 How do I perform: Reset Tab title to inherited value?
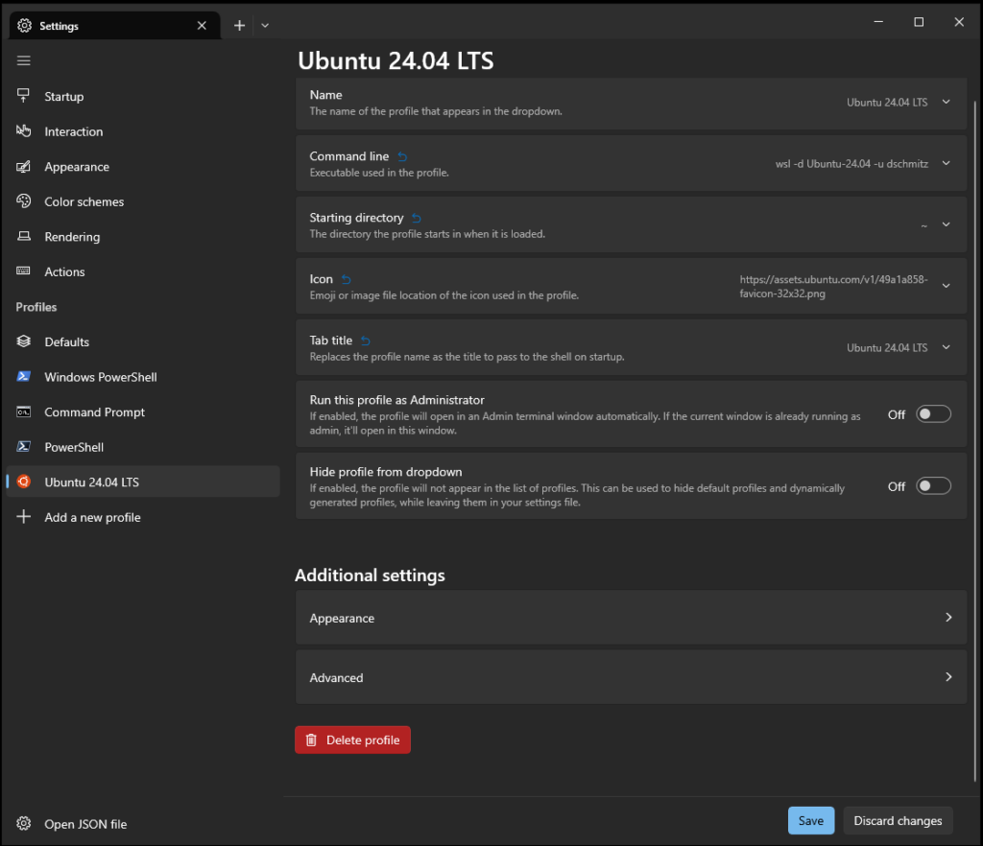click(366, 341)
